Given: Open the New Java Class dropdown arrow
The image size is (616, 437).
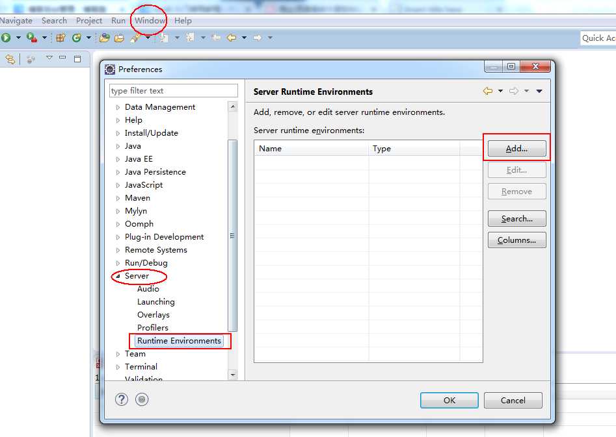Looking at the screenshot, I should click(x=88, y=38).
